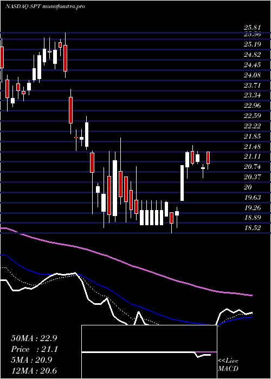The image size is (271, 379).
Task: Click the 23.34 price axis label
Action: 252,95
